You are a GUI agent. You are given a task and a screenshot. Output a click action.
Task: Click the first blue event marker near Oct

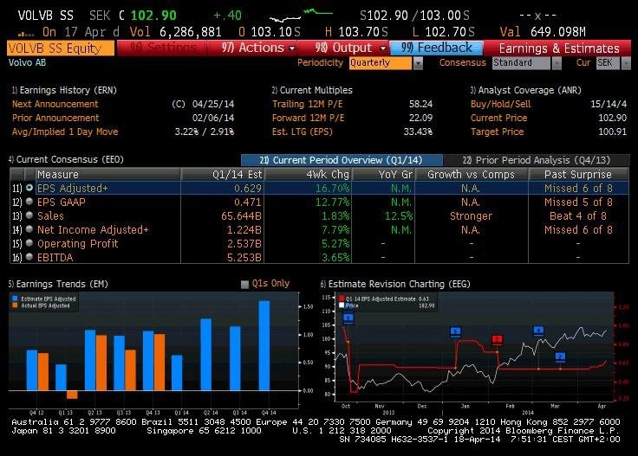pyautogui.click(x=348, y=318)
